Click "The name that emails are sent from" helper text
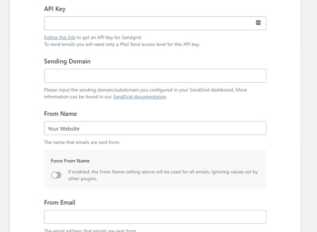 [x=82, y=142]
